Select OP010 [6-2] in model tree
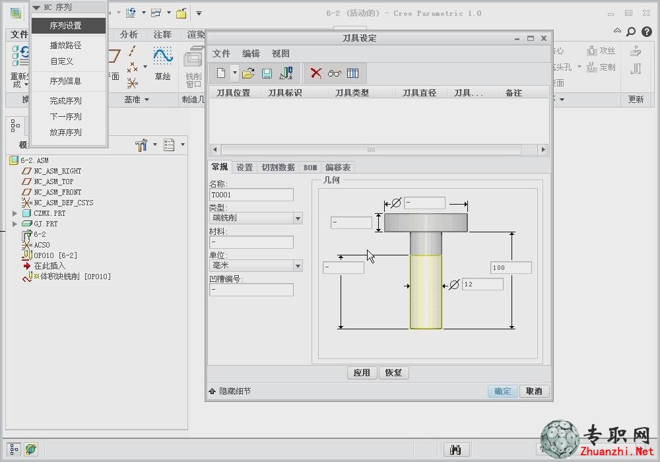The height and width of the screenshot is (462, 660). click(50, 255)
